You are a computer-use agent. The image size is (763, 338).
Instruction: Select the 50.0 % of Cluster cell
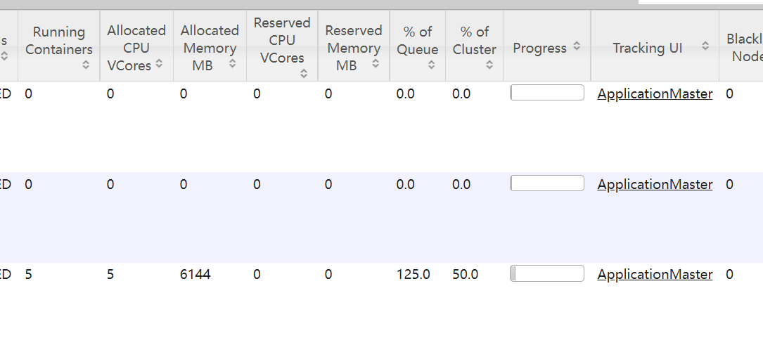coord(466,275)
